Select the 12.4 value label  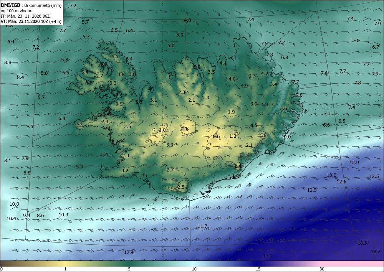129,252
